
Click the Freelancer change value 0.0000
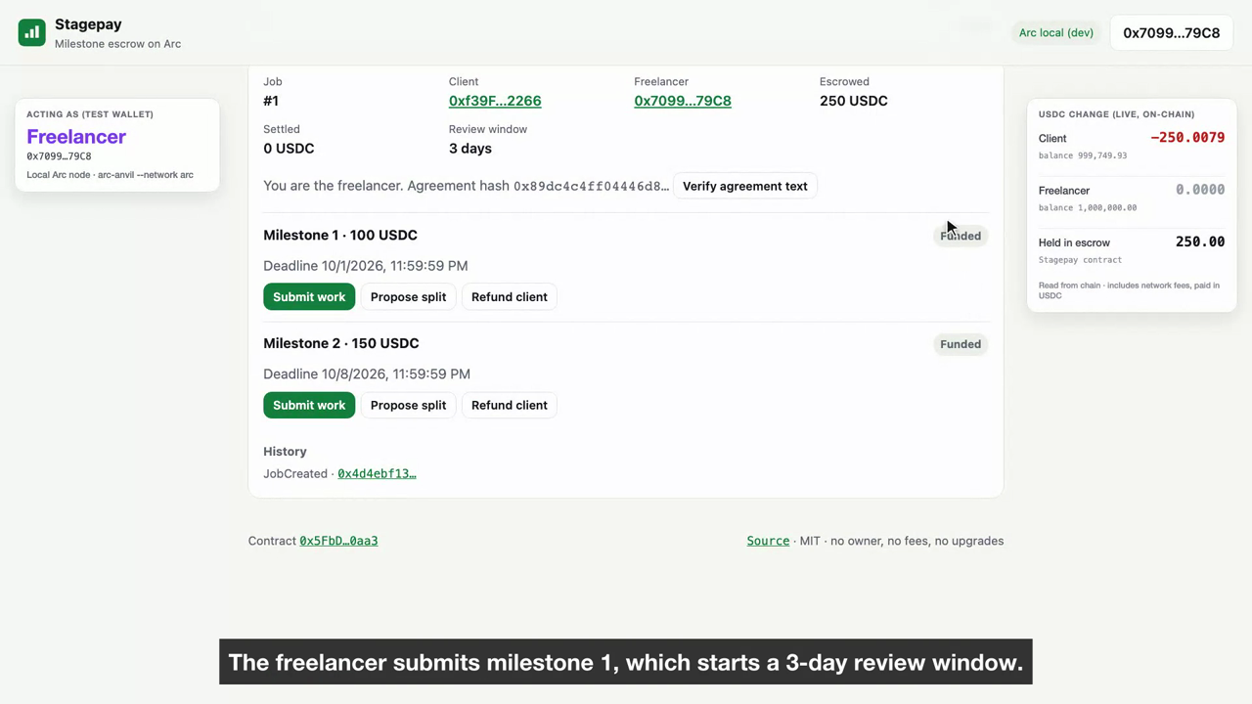pos(1200,190)
